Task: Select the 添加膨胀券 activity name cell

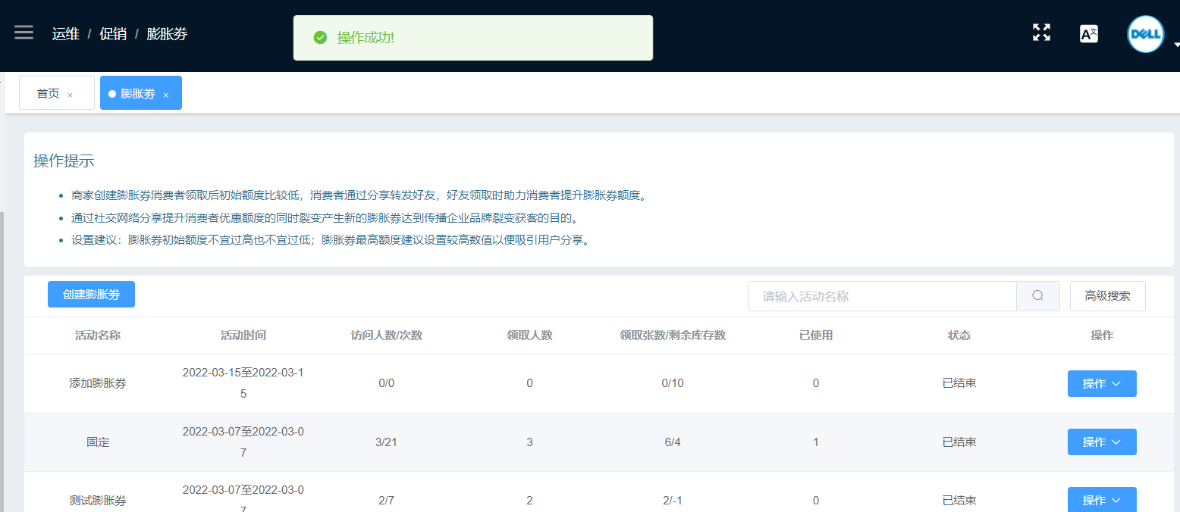Action: (x=98, y=383)
